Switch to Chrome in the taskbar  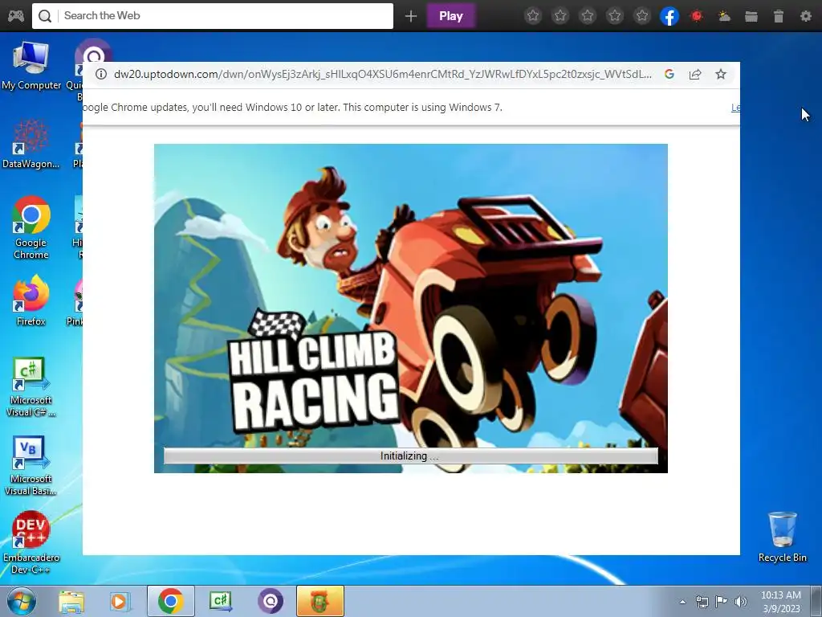point(171,601)
